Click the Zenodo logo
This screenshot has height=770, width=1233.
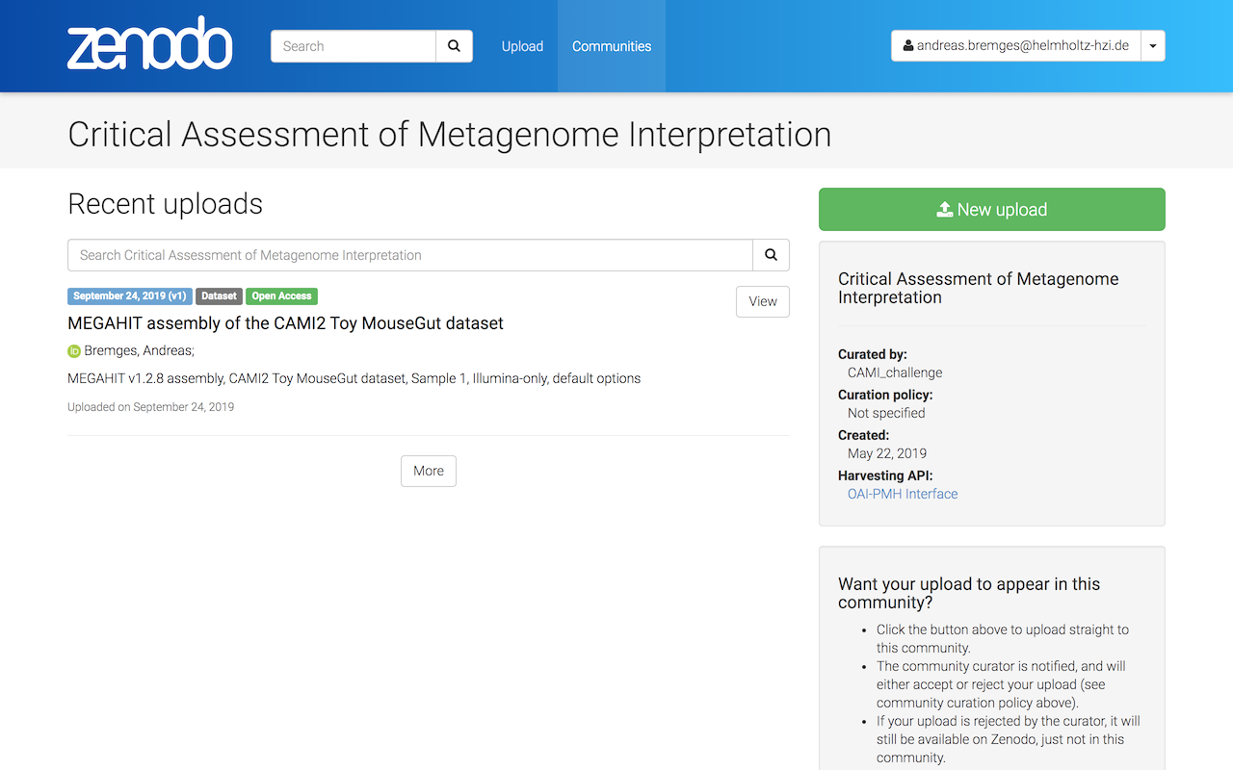(150, 45)
